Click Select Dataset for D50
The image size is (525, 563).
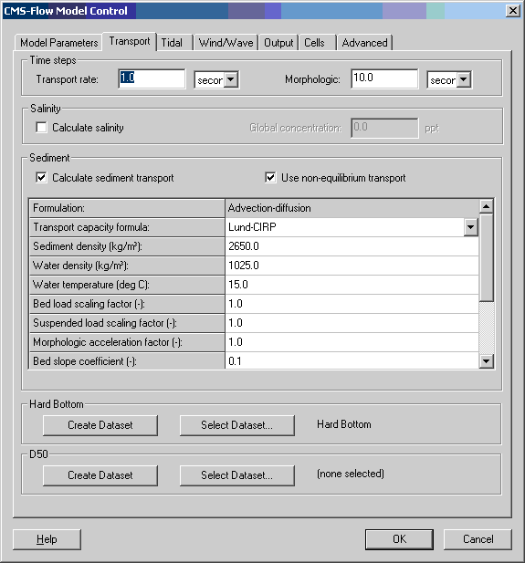coord(236,475)
